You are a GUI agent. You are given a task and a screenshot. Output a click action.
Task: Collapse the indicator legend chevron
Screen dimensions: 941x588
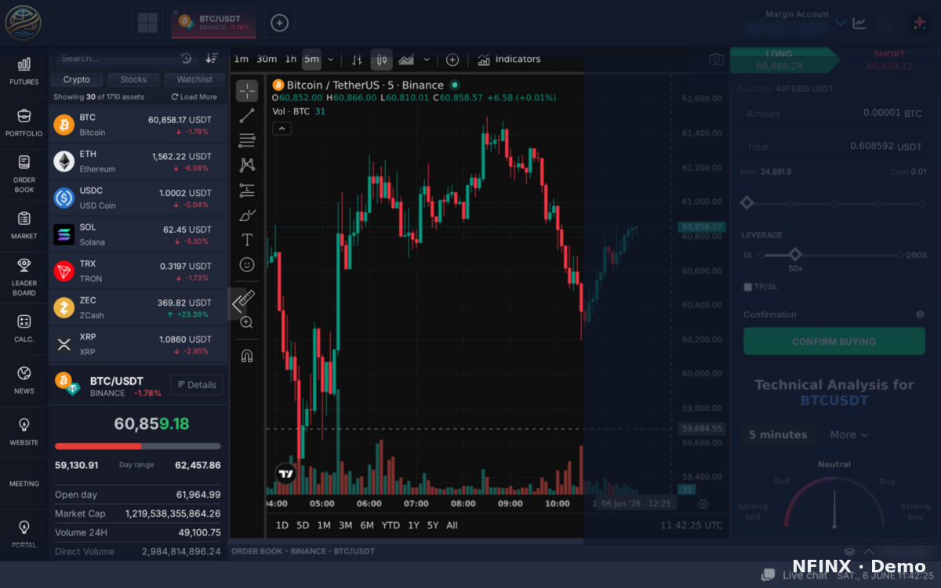pyautogui.click(x=282, y=129)
